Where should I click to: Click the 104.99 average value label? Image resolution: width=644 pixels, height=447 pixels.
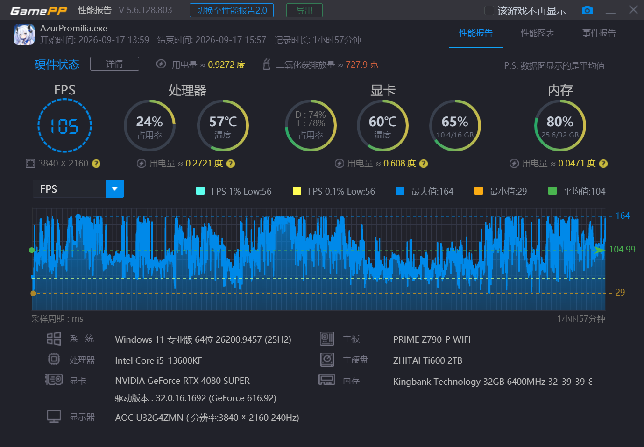click(622, 249)
